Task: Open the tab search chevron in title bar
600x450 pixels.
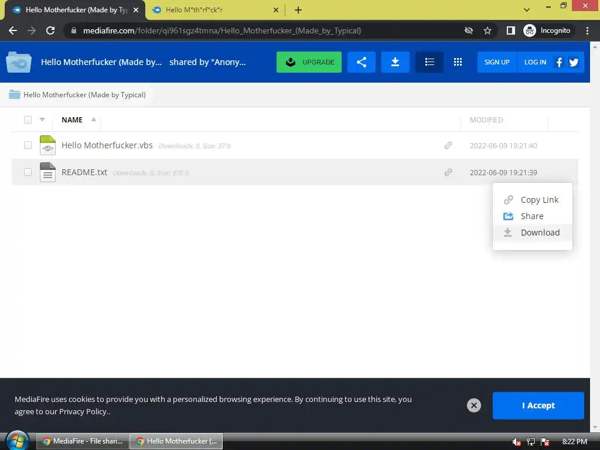Action: point(527,10)
